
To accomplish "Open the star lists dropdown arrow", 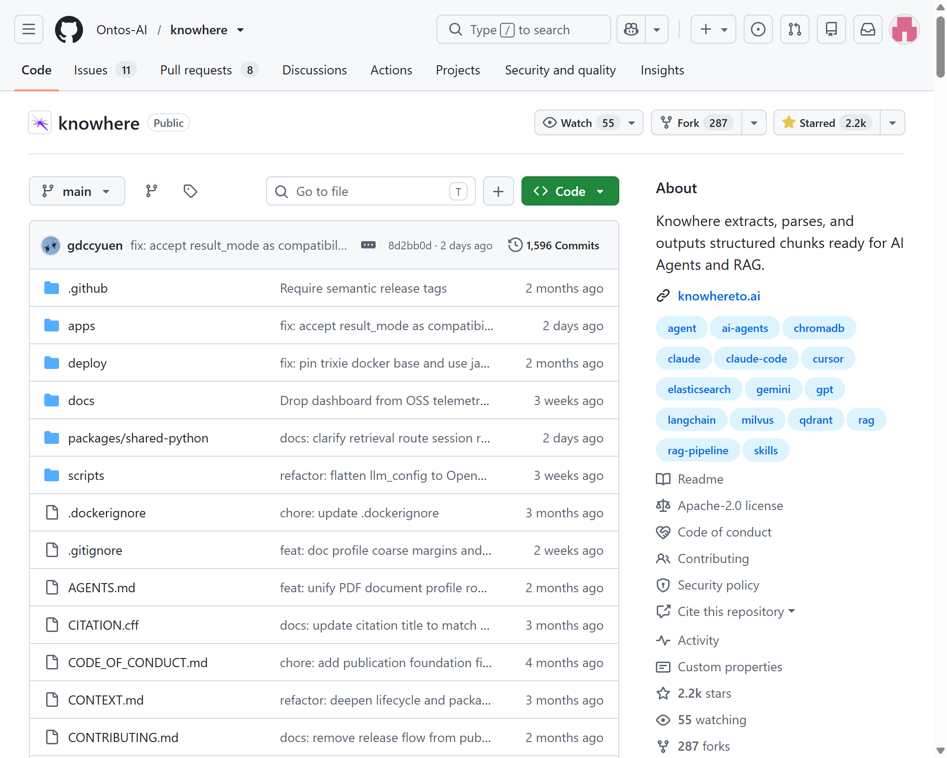I will (893, 123).
